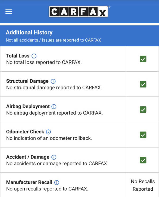Click the Accident / Damage row title

coord(28,157)
